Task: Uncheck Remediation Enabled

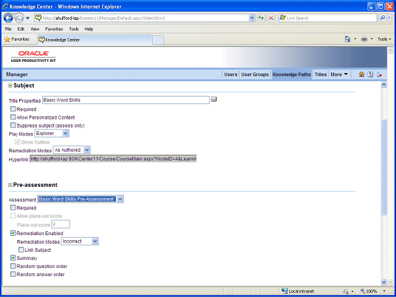Action: [13, 233]
